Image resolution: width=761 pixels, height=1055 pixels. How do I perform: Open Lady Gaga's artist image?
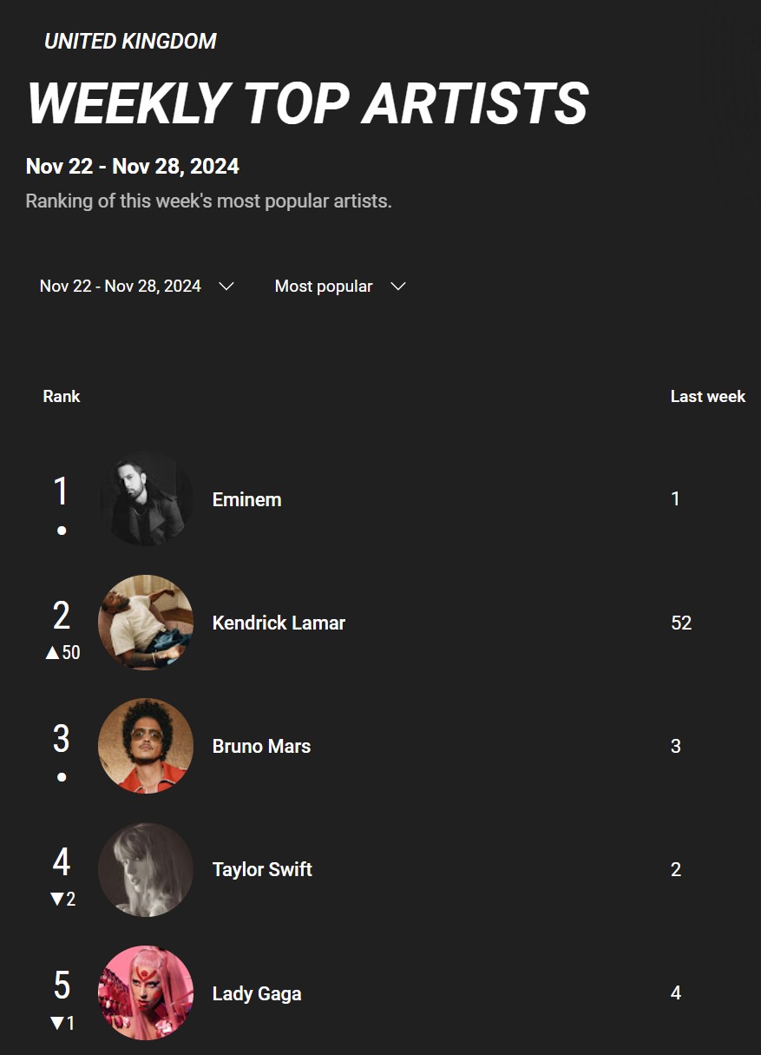tap(146, 992)
